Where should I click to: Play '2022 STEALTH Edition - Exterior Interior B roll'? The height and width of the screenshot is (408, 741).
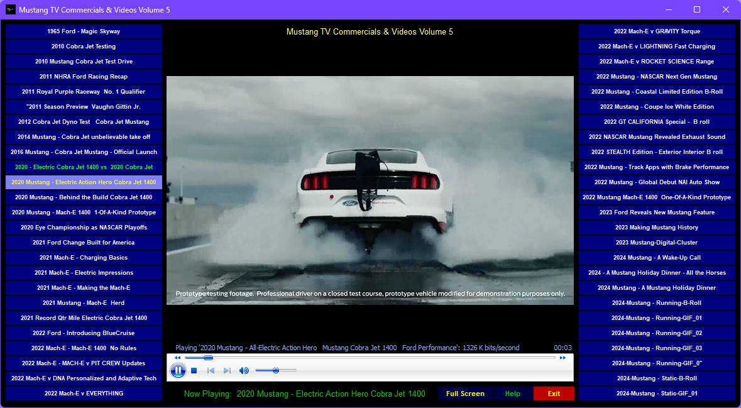(x=657, y=152)
